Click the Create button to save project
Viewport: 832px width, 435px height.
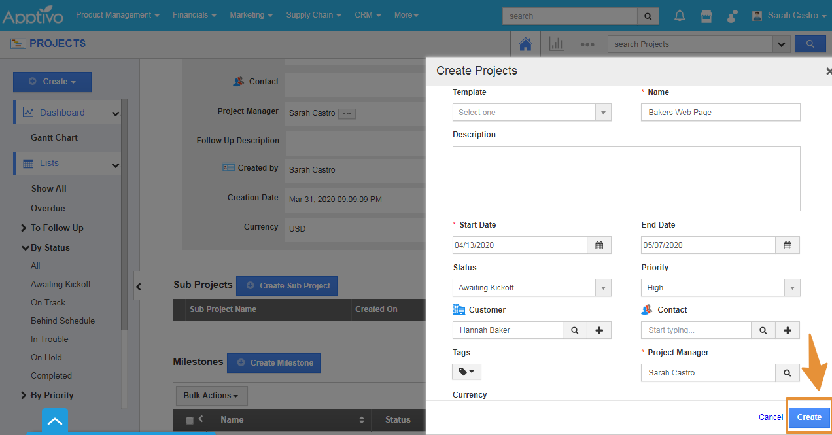pos(809,417)
